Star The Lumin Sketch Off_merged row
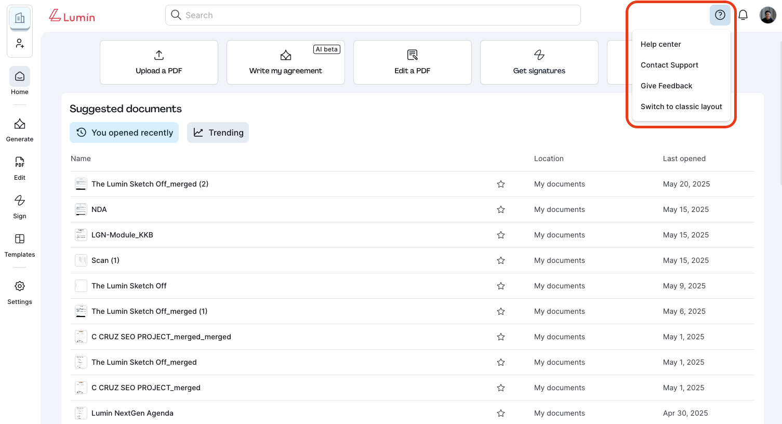Screen dimensions: 782x424 point(501,362)
